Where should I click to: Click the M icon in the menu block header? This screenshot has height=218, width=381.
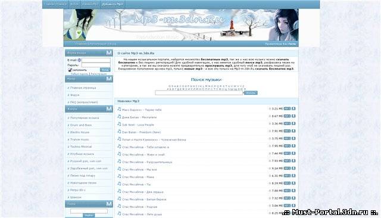(109, 79)
